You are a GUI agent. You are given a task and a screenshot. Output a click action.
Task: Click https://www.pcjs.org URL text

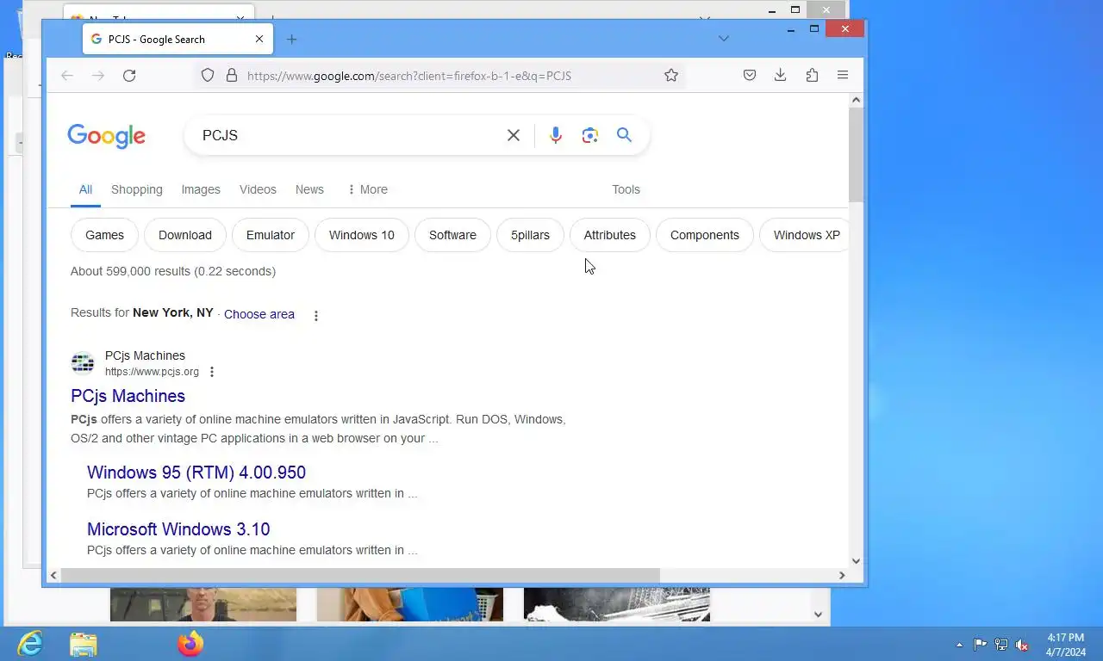click(x=152, y=372)
